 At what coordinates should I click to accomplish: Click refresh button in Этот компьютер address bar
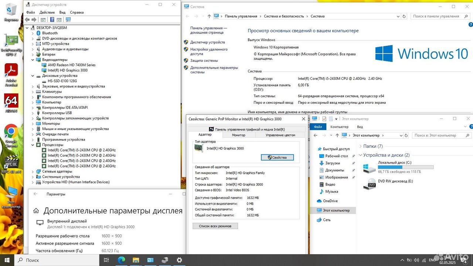click(x=406, y=135)
